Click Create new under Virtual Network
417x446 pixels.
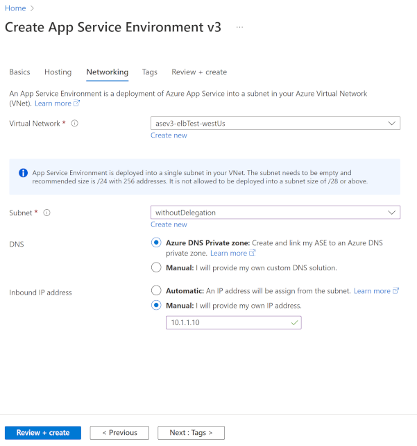point(169,135)
